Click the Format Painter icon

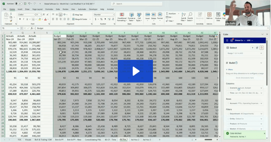point(11,21)
